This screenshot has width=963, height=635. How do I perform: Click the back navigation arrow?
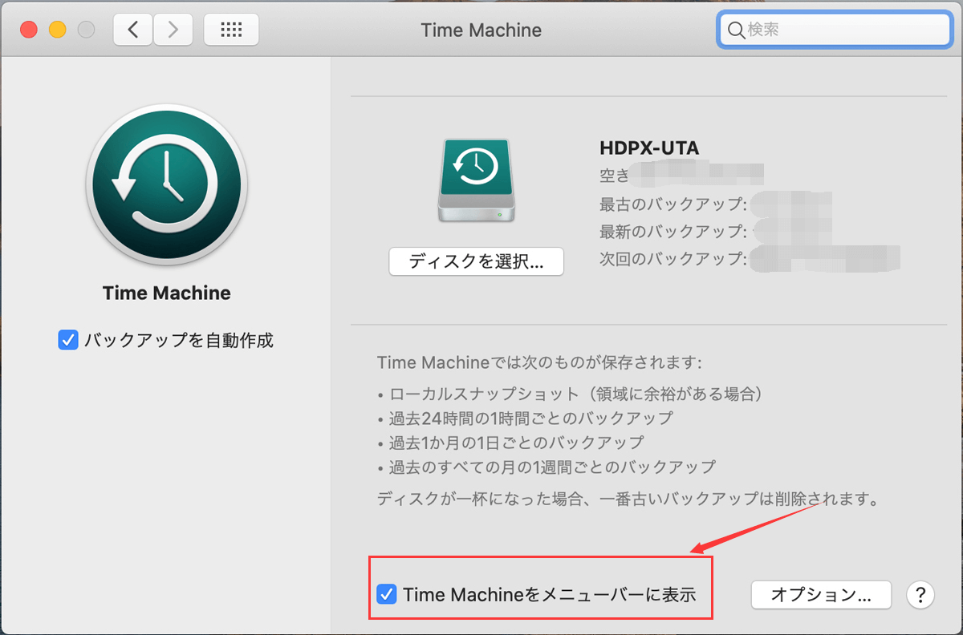(133, 30)
